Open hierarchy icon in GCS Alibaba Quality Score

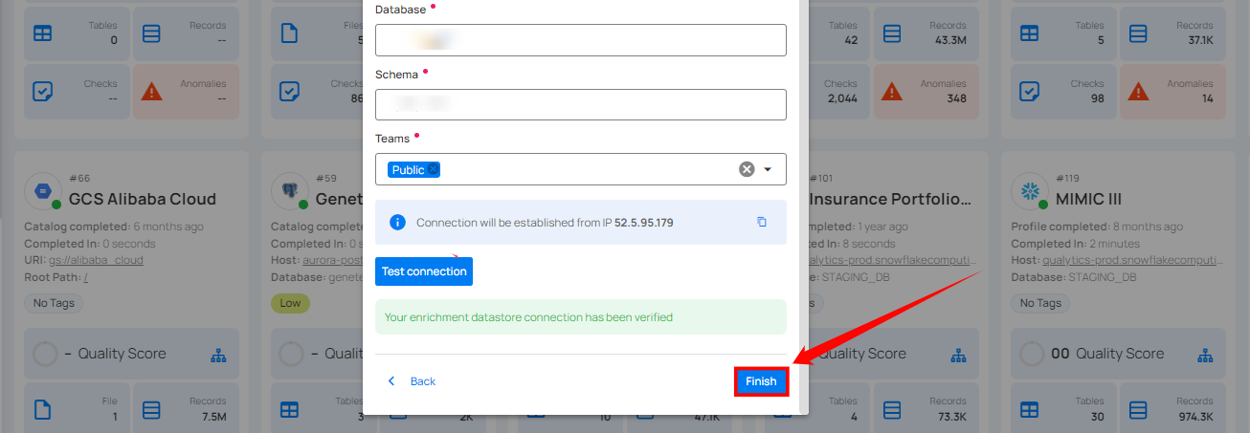[217, 355]
